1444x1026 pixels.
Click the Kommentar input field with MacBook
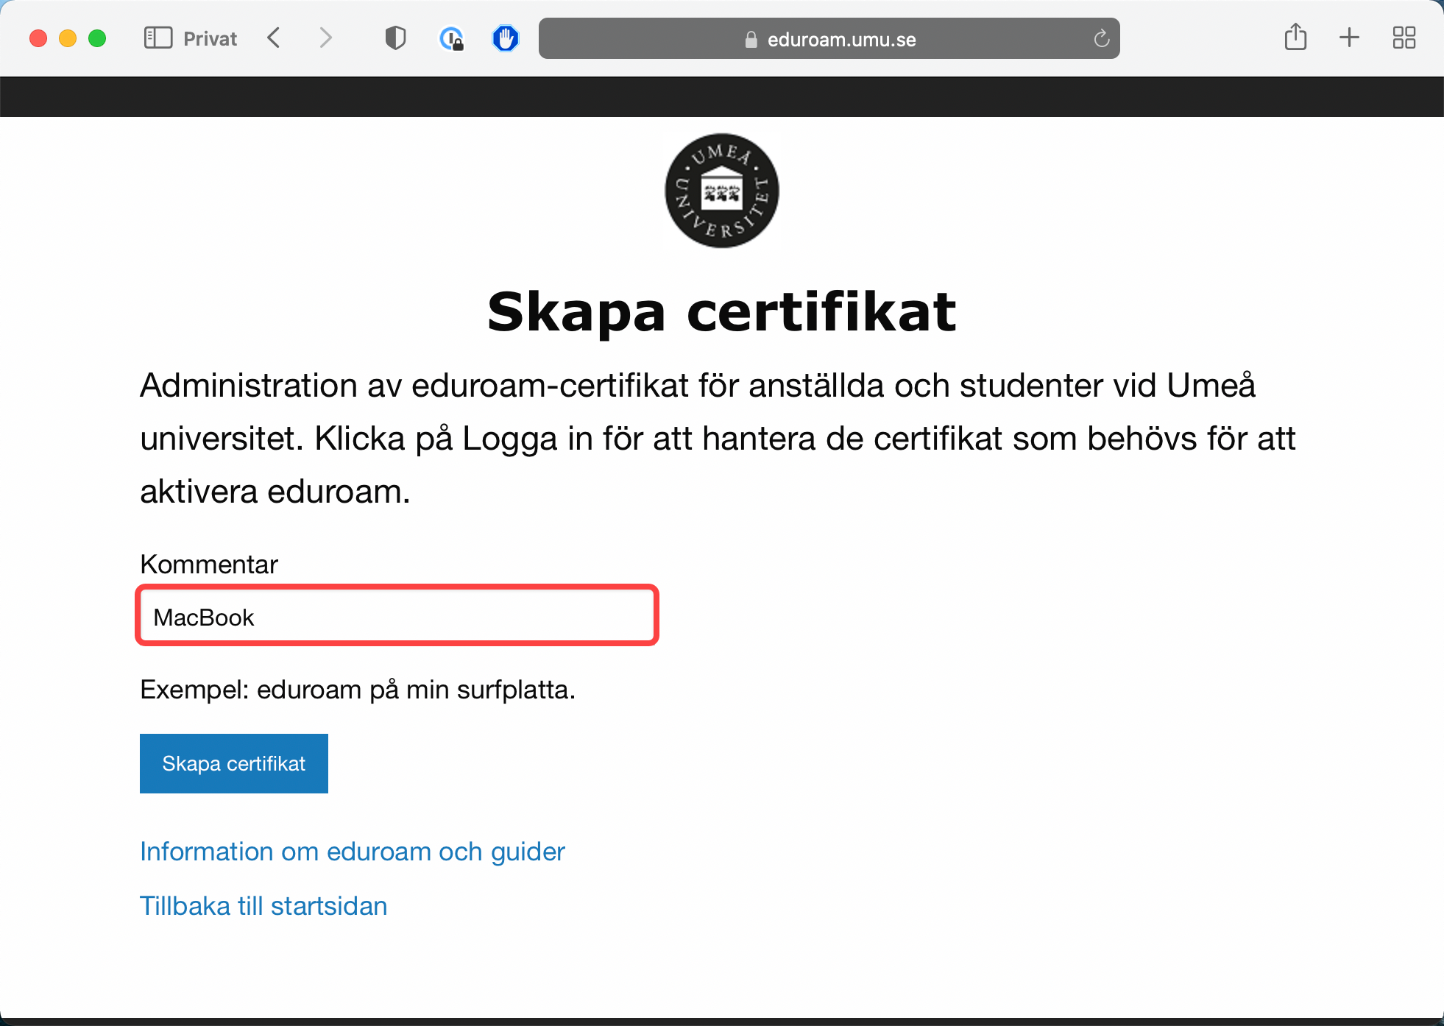397,616
